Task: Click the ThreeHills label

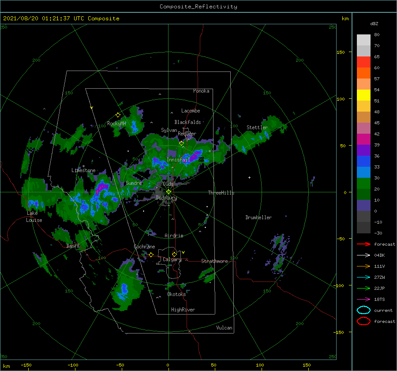Action: pos(221,193)
